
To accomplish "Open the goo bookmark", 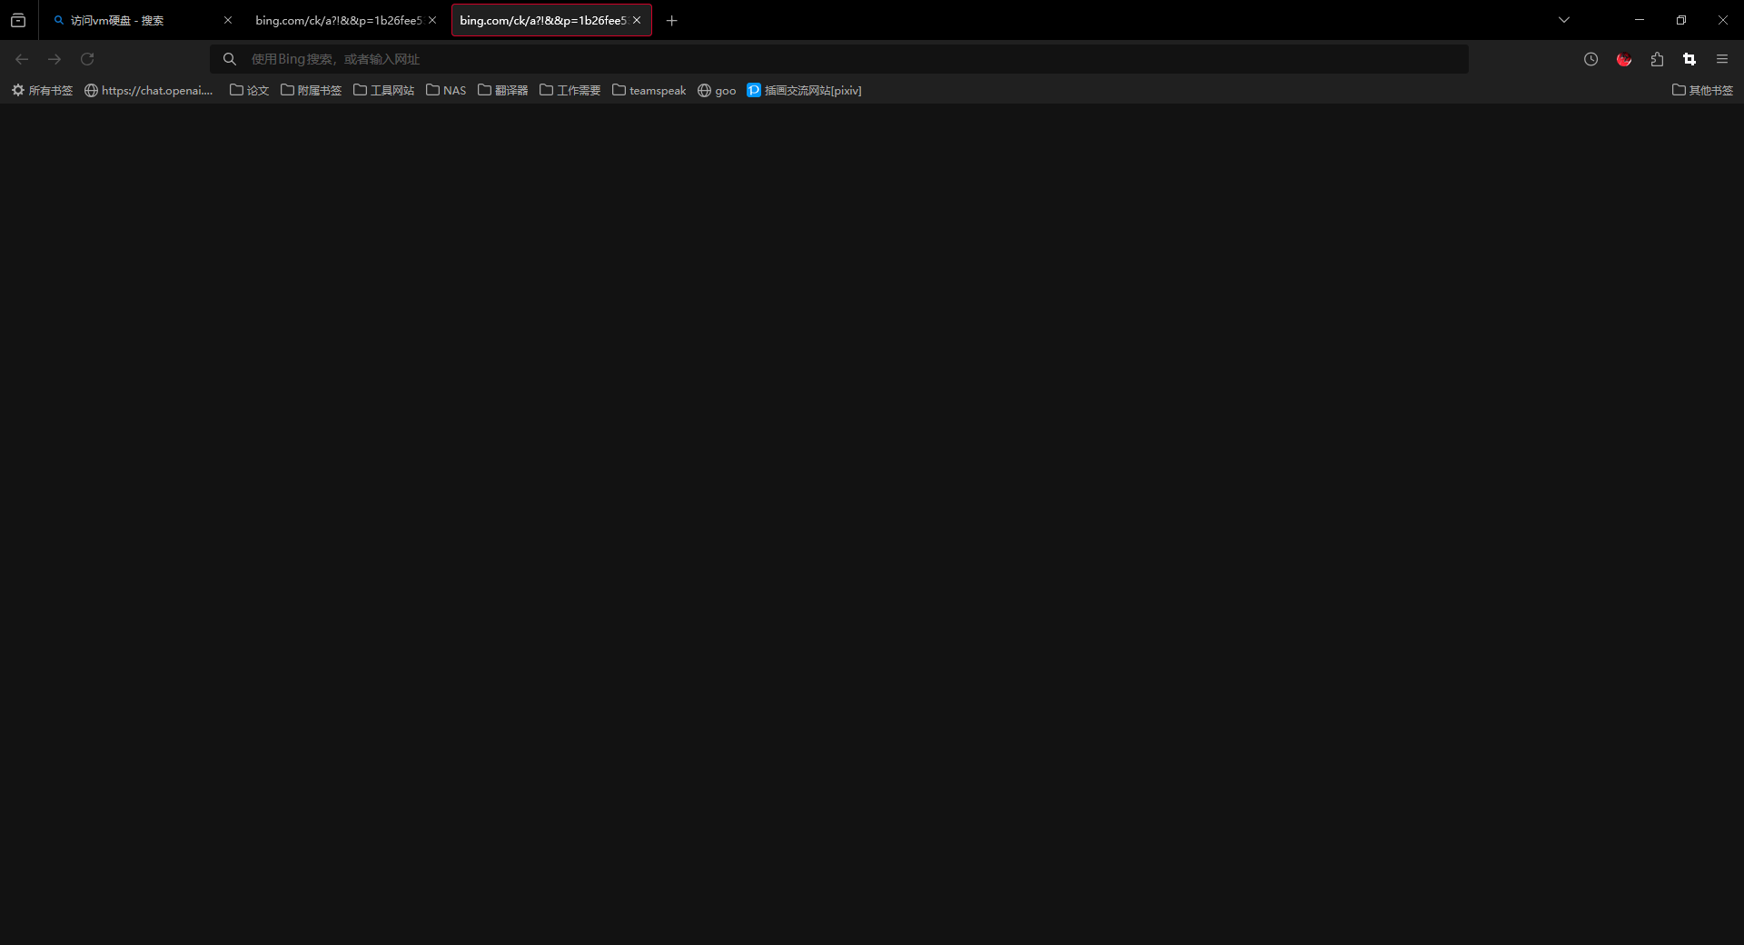I will click(x=717, y=90).
